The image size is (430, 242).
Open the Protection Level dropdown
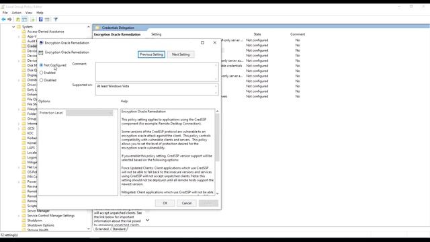(89, 113)
